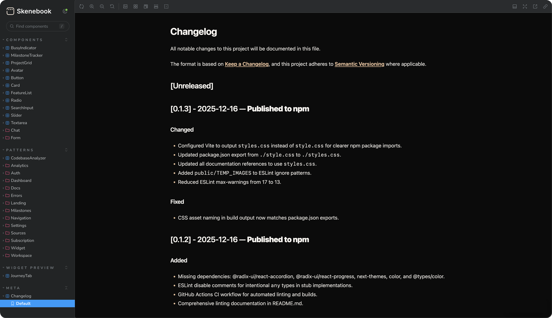Toggle the outline dashed-box tool

coord(166,7)
